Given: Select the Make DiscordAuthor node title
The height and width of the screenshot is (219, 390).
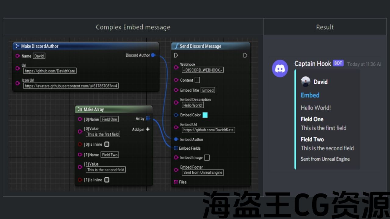Looking at the screenshot, I should click(40, 46).
